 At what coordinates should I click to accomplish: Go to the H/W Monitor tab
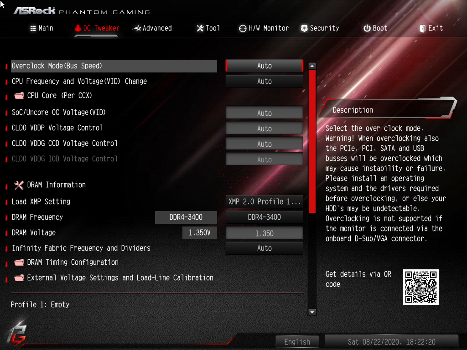pyautogui.click(x=264, y=28)
